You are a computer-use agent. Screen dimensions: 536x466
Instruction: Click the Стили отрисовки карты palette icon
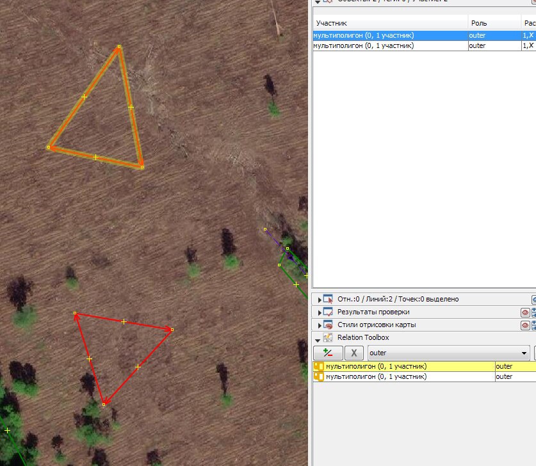coord(328,325)
